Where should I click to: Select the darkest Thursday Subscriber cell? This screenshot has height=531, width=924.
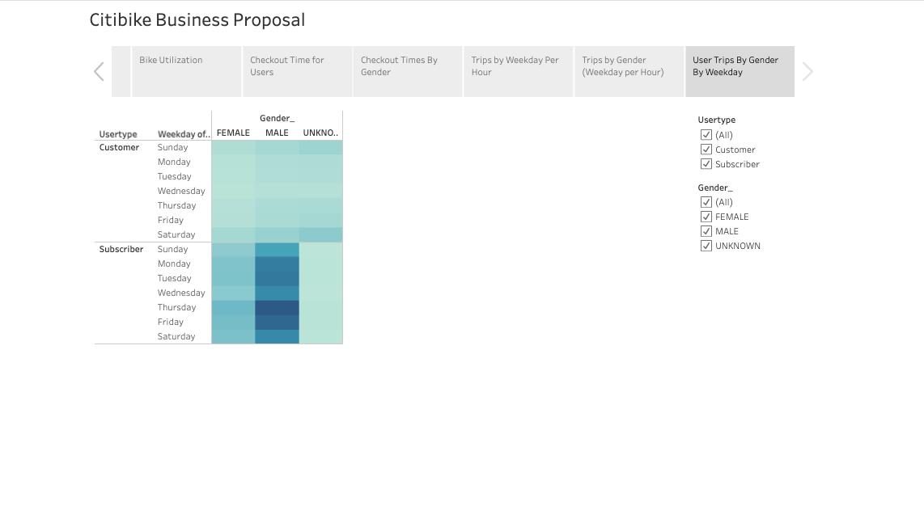coord(276,307)
